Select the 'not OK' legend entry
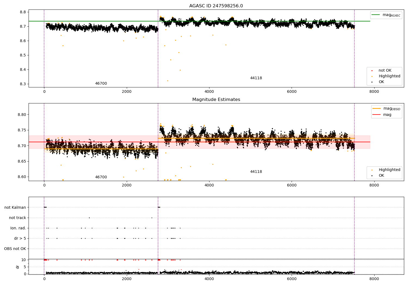Image resolution: width=408 pixels, height=285 pixels. tap(385, 71)
